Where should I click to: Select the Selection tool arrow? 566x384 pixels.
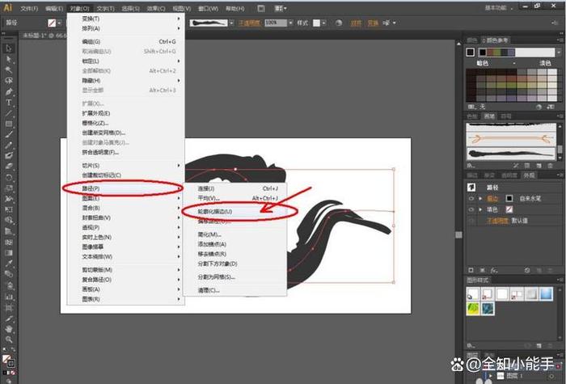(x=9, y=48)
